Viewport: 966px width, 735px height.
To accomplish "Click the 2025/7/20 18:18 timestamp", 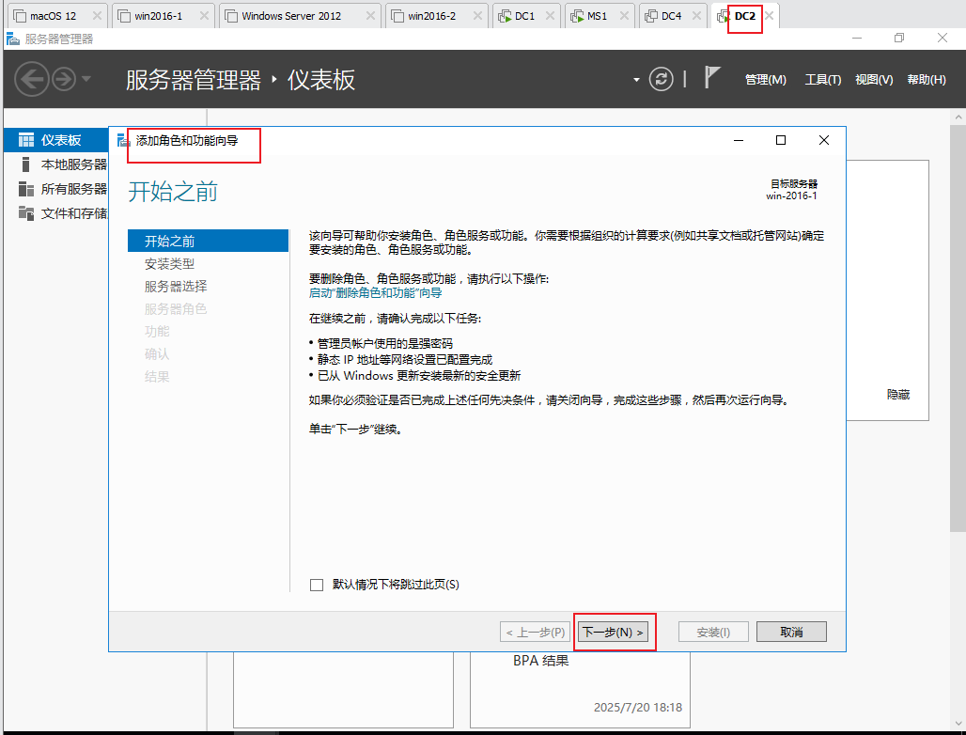I will (x=638, y=708).
